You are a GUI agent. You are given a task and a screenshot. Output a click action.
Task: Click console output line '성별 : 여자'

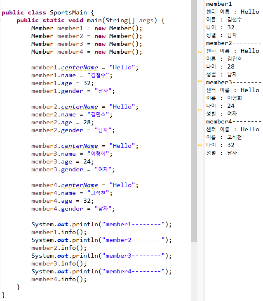pyautogui.click(x=222, y=114)
